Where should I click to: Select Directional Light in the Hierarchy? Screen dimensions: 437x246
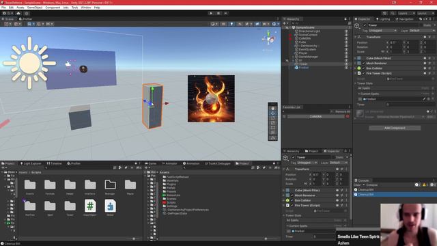pos(309,31)
